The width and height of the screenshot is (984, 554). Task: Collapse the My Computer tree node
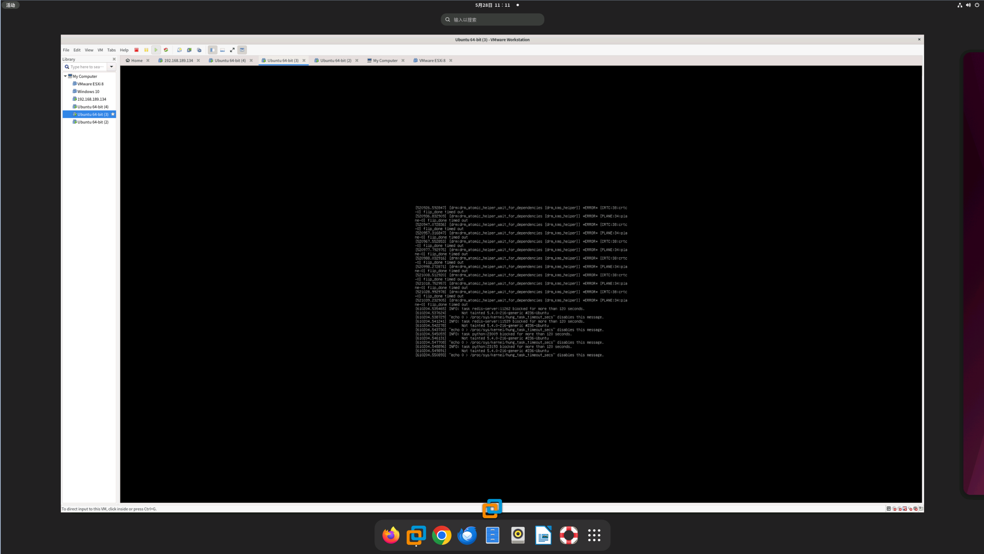pos(65,76)
